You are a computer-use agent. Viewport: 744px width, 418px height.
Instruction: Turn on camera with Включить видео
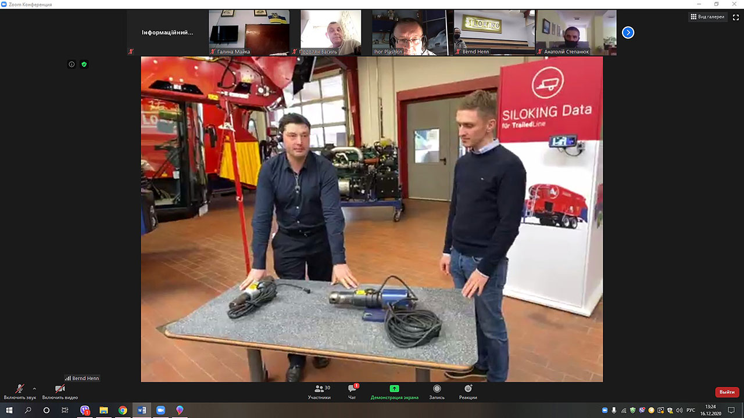pos(60,392)
